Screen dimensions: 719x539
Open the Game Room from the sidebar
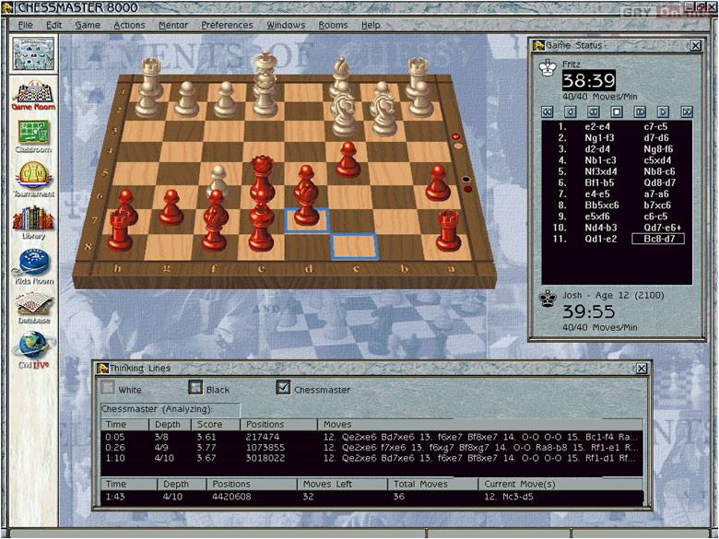[33, 95]
